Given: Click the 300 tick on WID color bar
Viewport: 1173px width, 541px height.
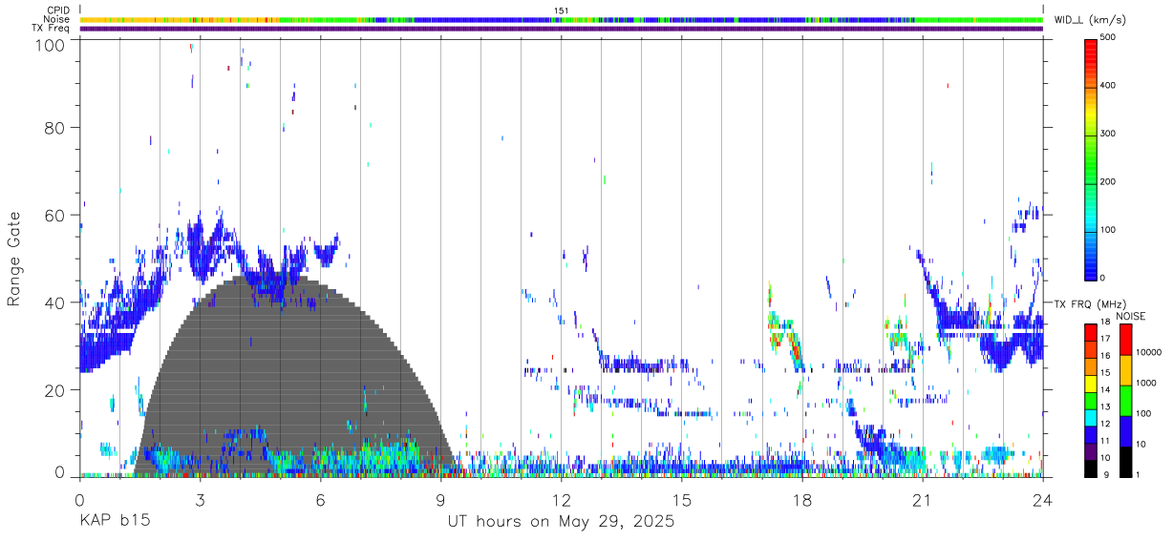Looking at the screenshot, I should [1108, 134].
